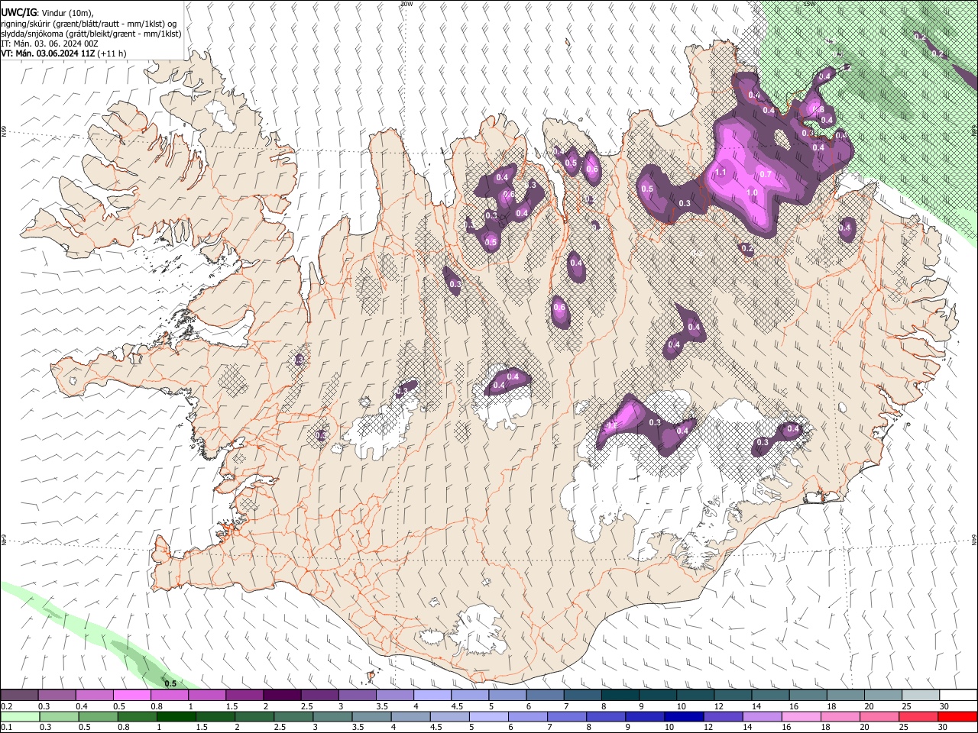Image resolution: width=978 pixels, height=733 pixels.
Task: Click the "1.0" snowfall value on the map
Action: [752, 193]
